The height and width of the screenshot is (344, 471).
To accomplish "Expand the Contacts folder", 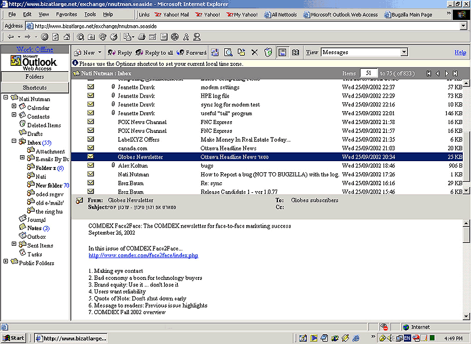I will (14, 115).
